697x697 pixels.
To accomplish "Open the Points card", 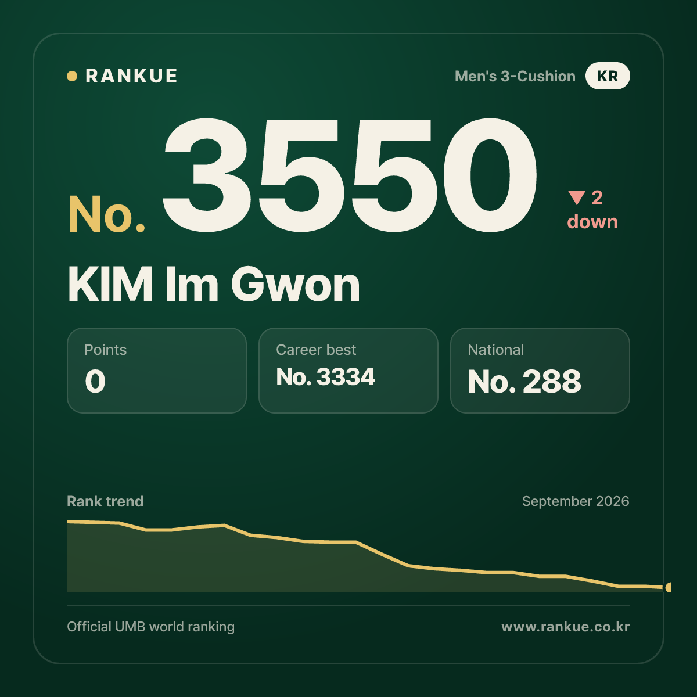I will click(x=157, y=371).
